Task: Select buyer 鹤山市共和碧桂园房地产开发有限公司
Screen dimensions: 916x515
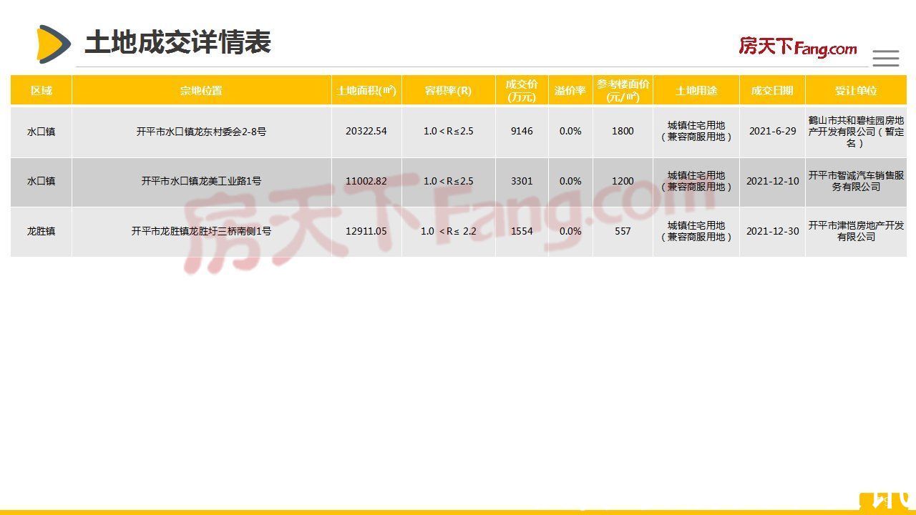Action: 856,132
